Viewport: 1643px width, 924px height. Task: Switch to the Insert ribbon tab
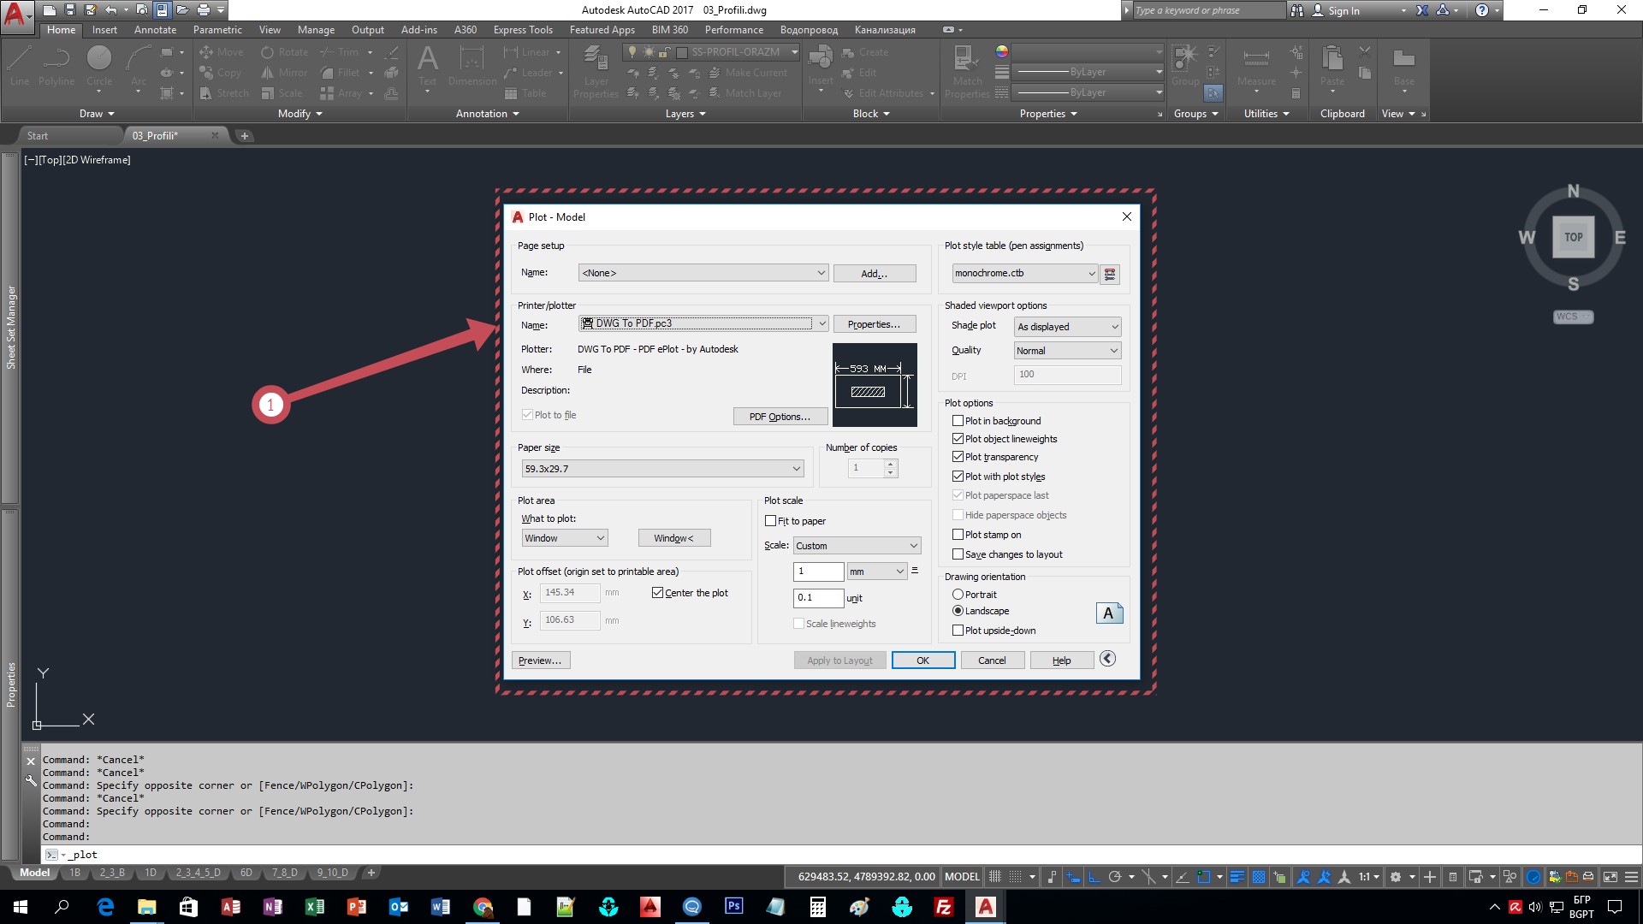click(x=104, y=30)
